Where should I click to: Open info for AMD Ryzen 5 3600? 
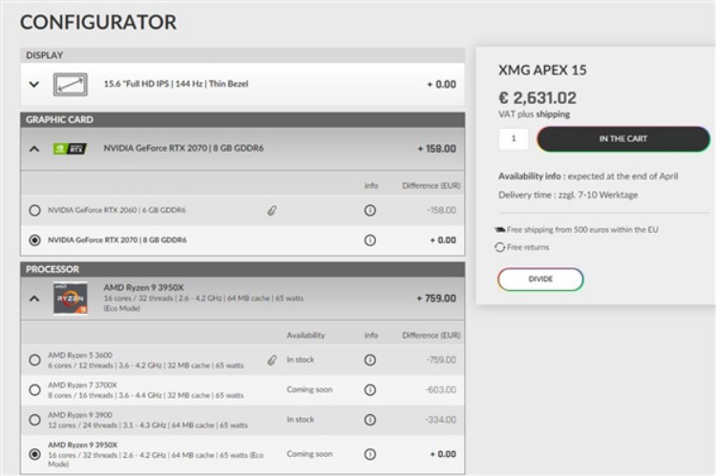pyautogui.click(x=369, y=360)
